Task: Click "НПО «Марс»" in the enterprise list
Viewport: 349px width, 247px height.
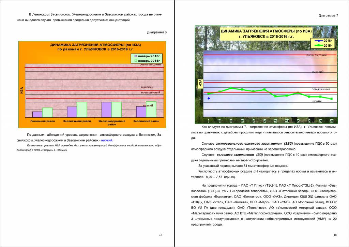Action: (x=259, y=202)
